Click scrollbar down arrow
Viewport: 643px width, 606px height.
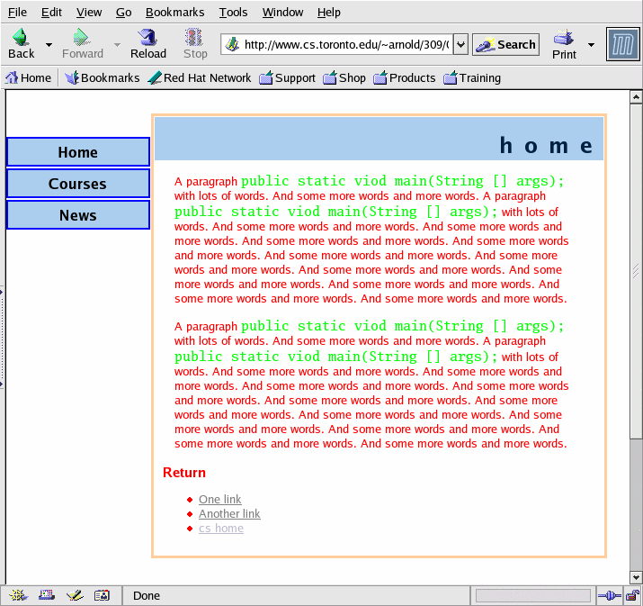click(636, 577)
